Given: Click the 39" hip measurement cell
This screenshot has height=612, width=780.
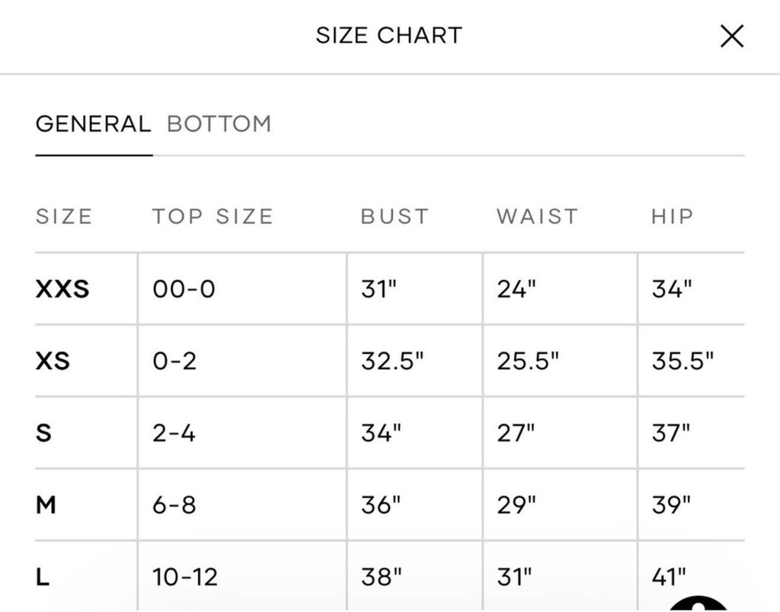Looking at the screenshot, I should (692, 505).
